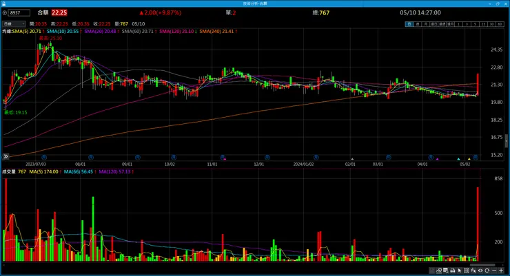Select the arrow cursor tool icon
Screen dimensions: 510x276
pyautogui.click(x=459, y=270)
